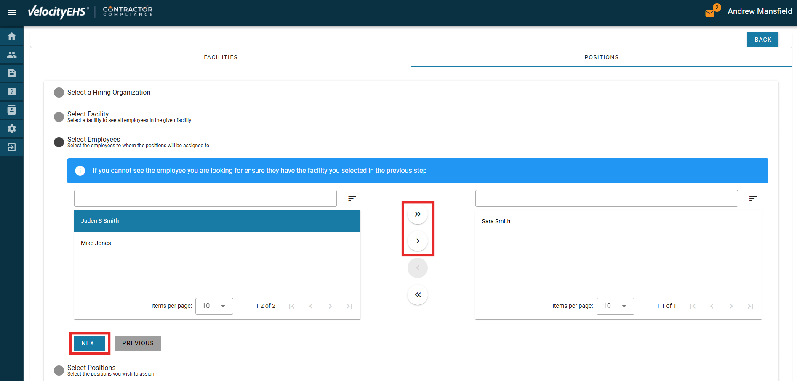797x381 pixels.
Task: Click the logout icon in sidebar
Action: click(12, 147)
